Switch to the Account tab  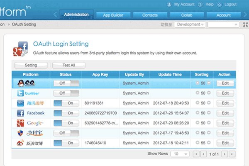coord(224,15)
